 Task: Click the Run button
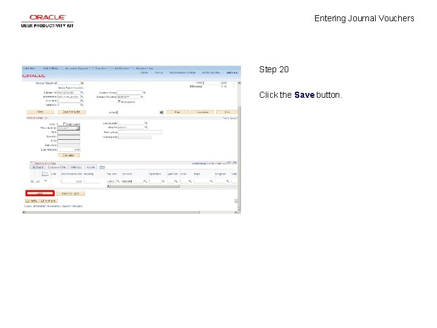click(x=177, y=112)
